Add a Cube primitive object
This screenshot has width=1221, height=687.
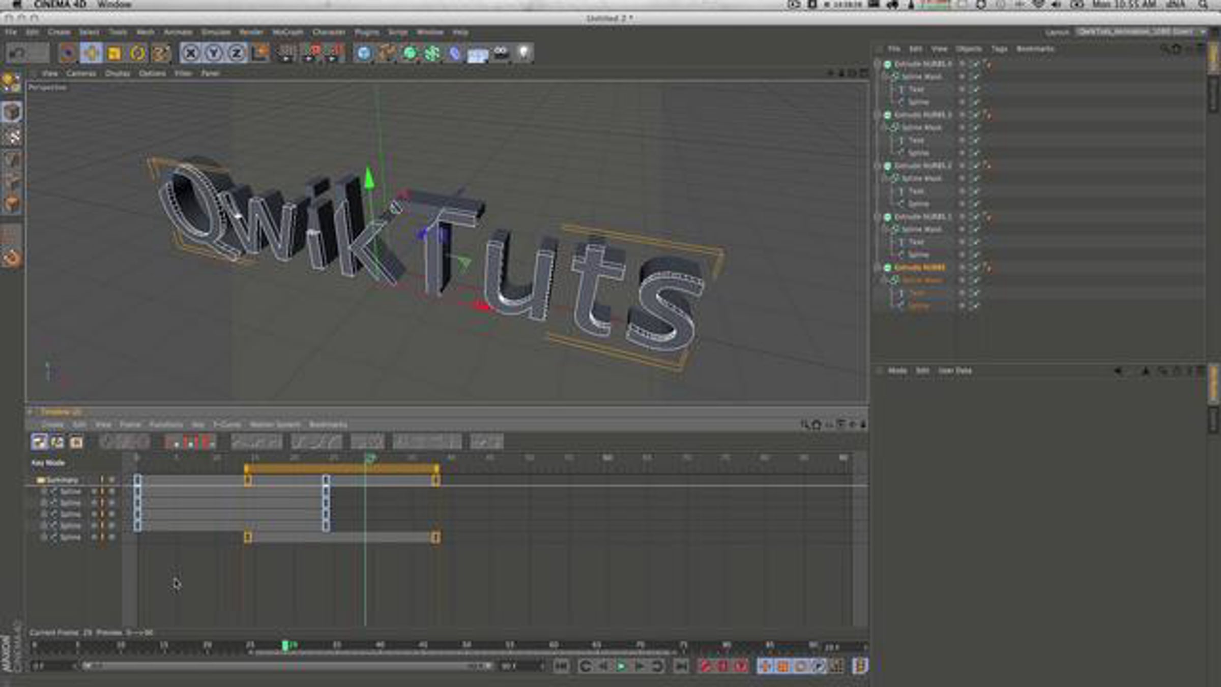[364, 53]
